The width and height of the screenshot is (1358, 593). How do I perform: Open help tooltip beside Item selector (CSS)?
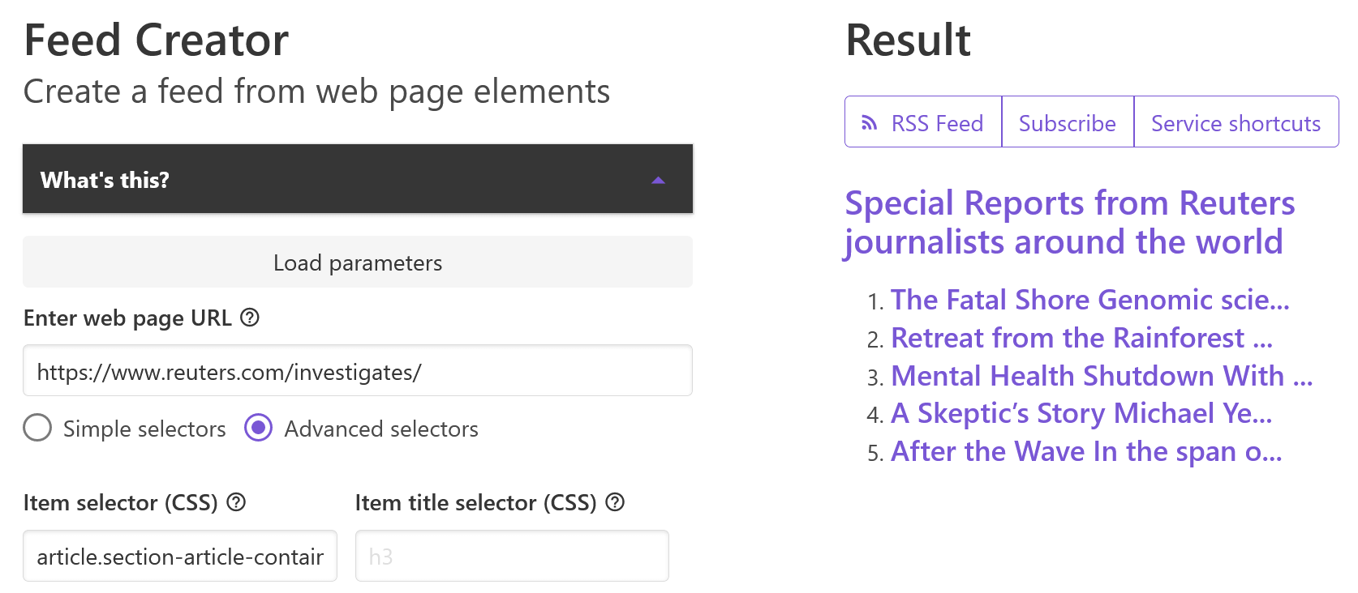tap(235, 503)
